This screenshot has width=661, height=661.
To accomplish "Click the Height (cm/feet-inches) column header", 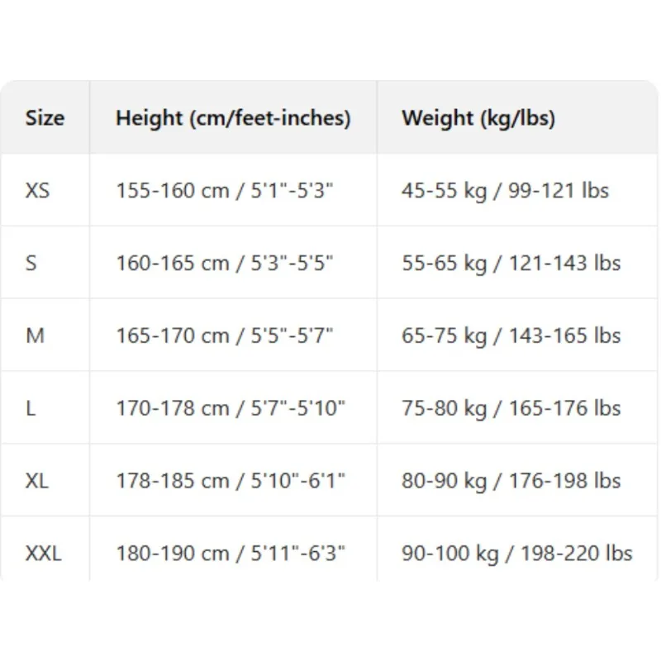I will 233,118.
